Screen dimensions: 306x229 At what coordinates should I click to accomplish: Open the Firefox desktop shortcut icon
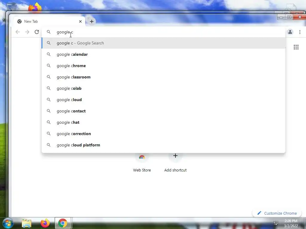(x=35, y=7)
